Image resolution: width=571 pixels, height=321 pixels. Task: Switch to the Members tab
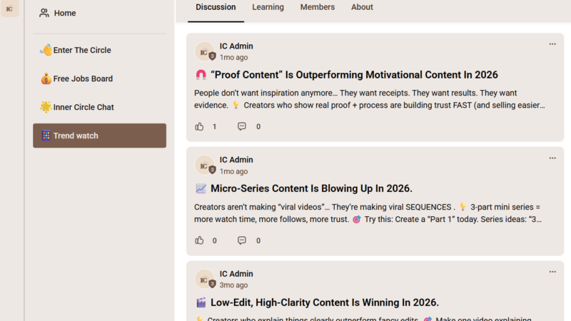[x=317, y=7]
